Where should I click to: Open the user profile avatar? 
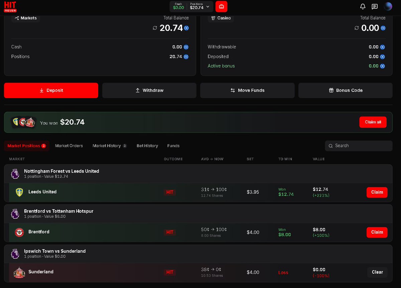[x=388, y=6]
